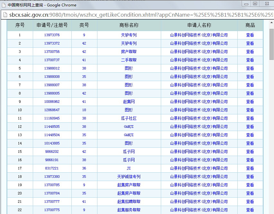
Task: Click trademark name 天驴诚信专列
Action: point(129,177)
